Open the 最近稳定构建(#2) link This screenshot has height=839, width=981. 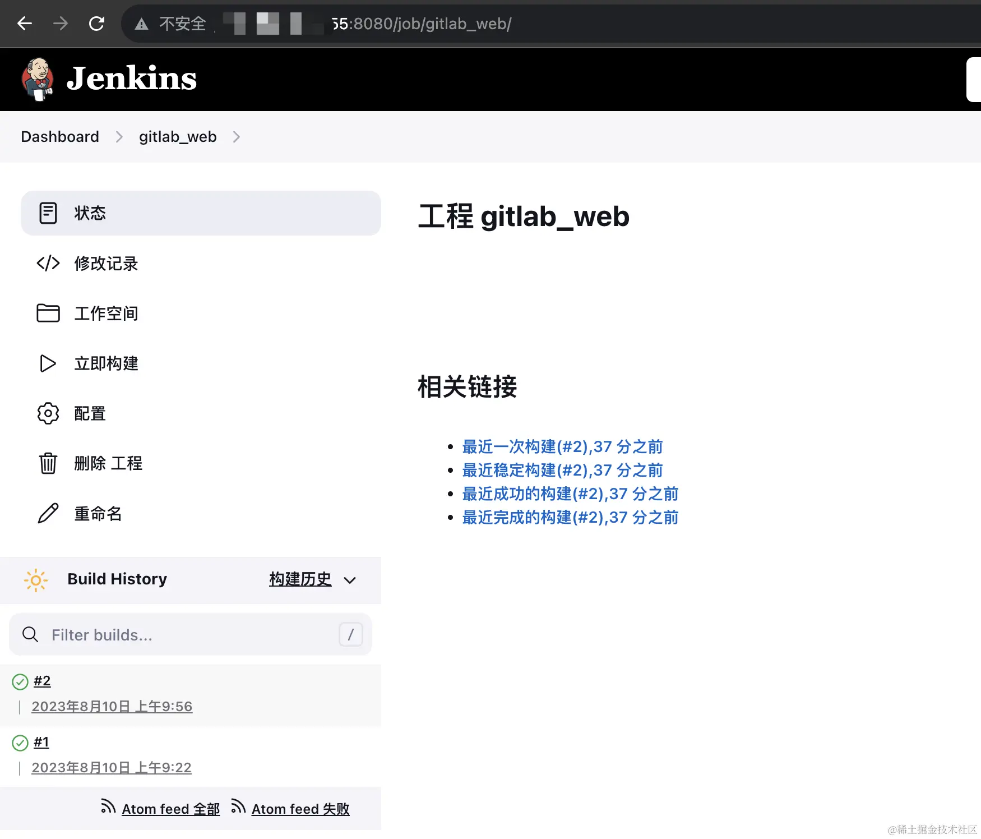(x=562, y=471)
